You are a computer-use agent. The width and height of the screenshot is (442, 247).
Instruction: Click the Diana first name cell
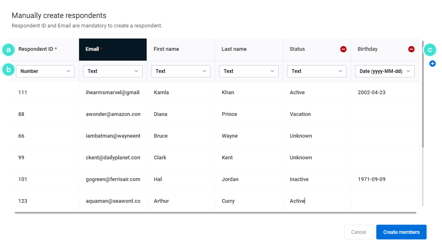tap(181, 114)
